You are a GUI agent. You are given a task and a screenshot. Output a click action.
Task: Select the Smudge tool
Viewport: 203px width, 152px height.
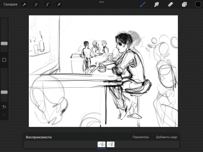[157, 4]
